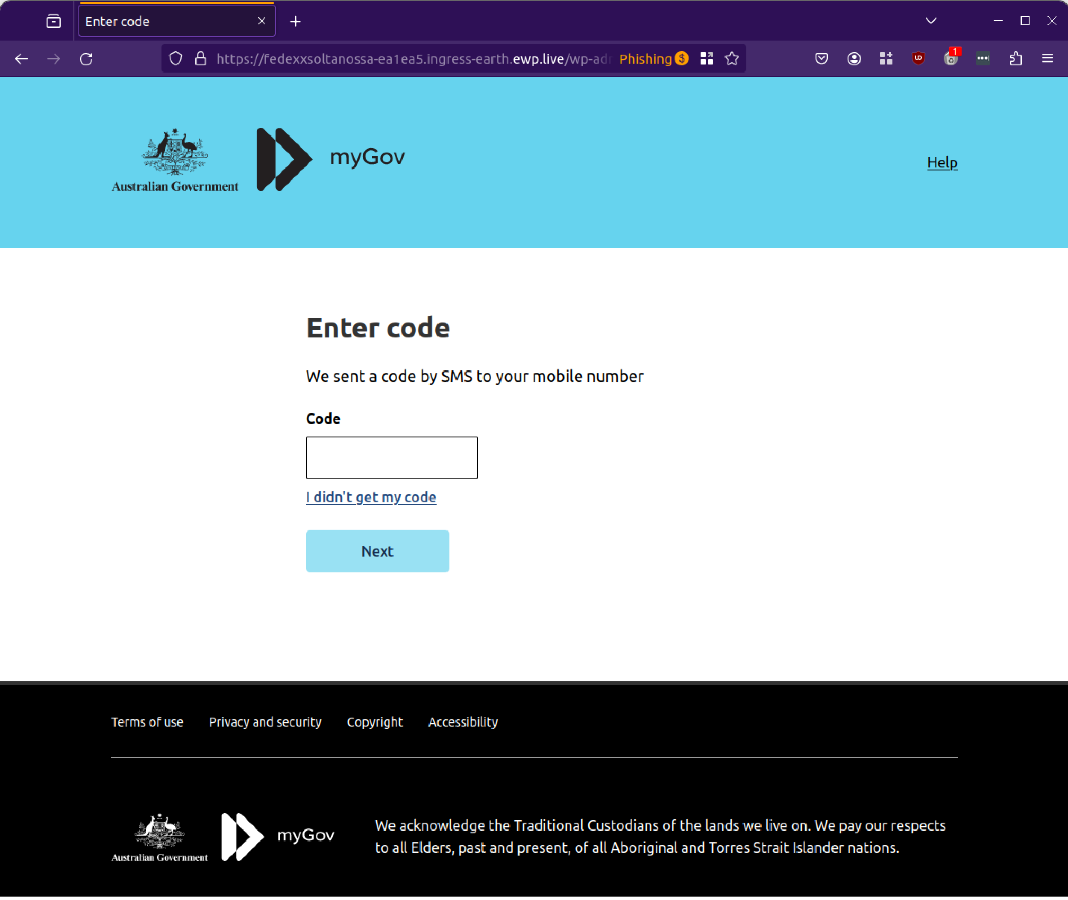Save page to Pocket
Screen dimensions: 1068x900
point(822,58)
